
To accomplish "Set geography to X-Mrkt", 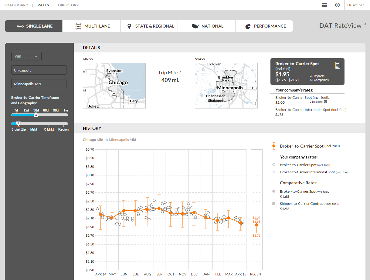I will (x=49, y=129).
